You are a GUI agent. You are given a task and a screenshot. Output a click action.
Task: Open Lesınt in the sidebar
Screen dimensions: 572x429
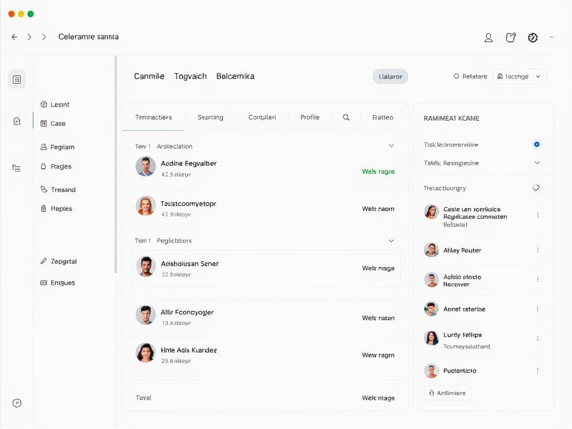[55, 104]
